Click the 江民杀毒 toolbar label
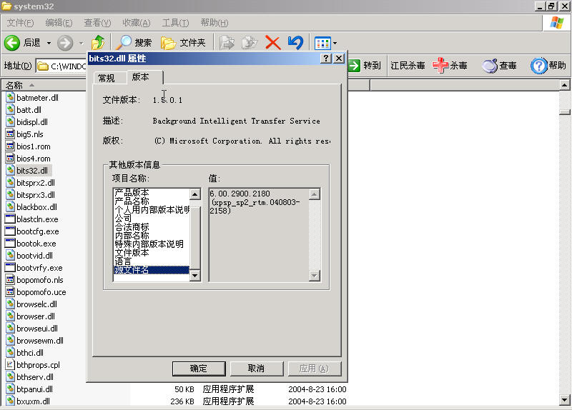Screen dimensions: 572x410 point(408,66)
